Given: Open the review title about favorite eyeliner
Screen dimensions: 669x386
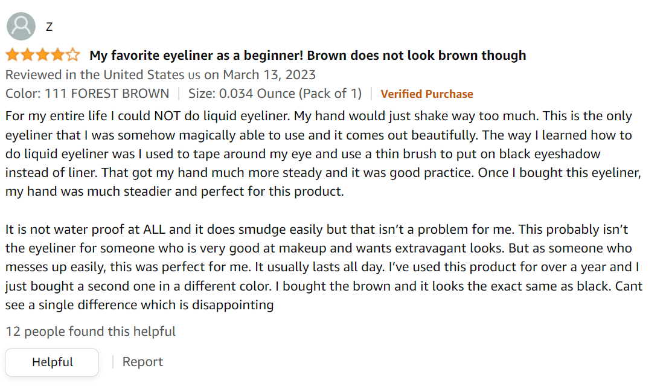Looking at the screenshot, I should pos(307,56).
